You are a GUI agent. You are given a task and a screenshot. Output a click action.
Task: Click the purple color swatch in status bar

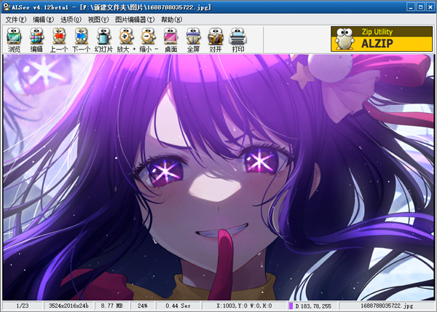pos(291,306)
